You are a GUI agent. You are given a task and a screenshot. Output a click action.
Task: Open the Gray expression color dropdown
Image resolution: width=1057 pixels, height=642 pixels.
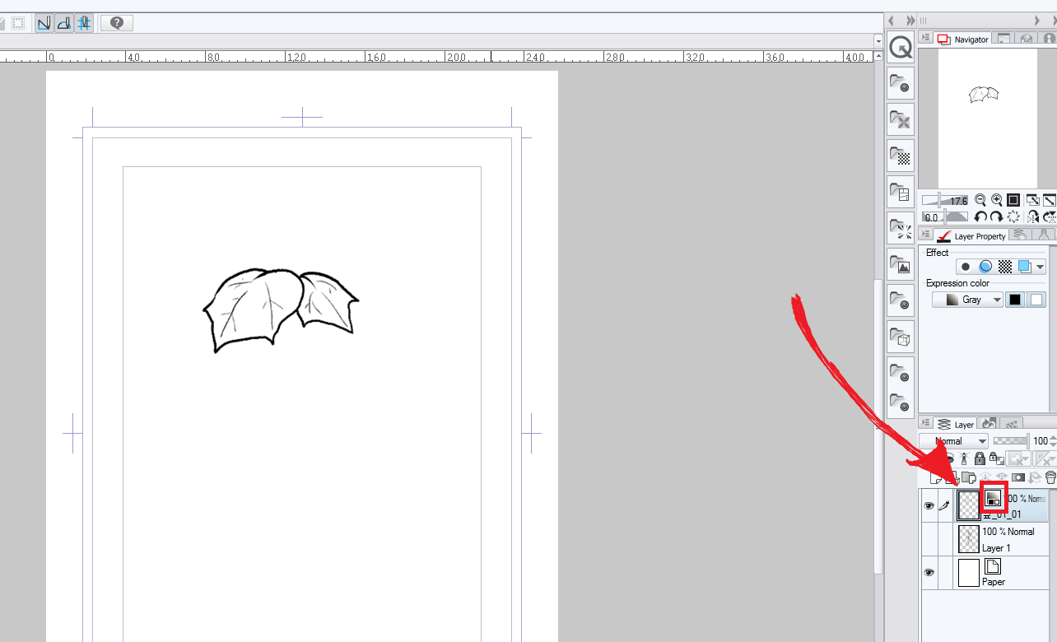pos(967,300)
